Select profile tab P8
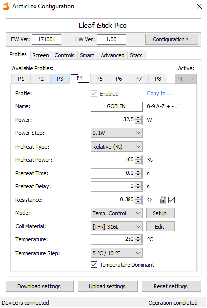Viewport: 207px width, 308px height. click(158, 79)
